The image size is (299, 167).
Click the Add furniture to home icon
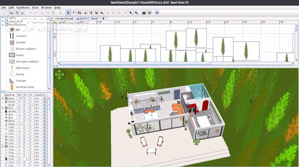coord(61,13)
